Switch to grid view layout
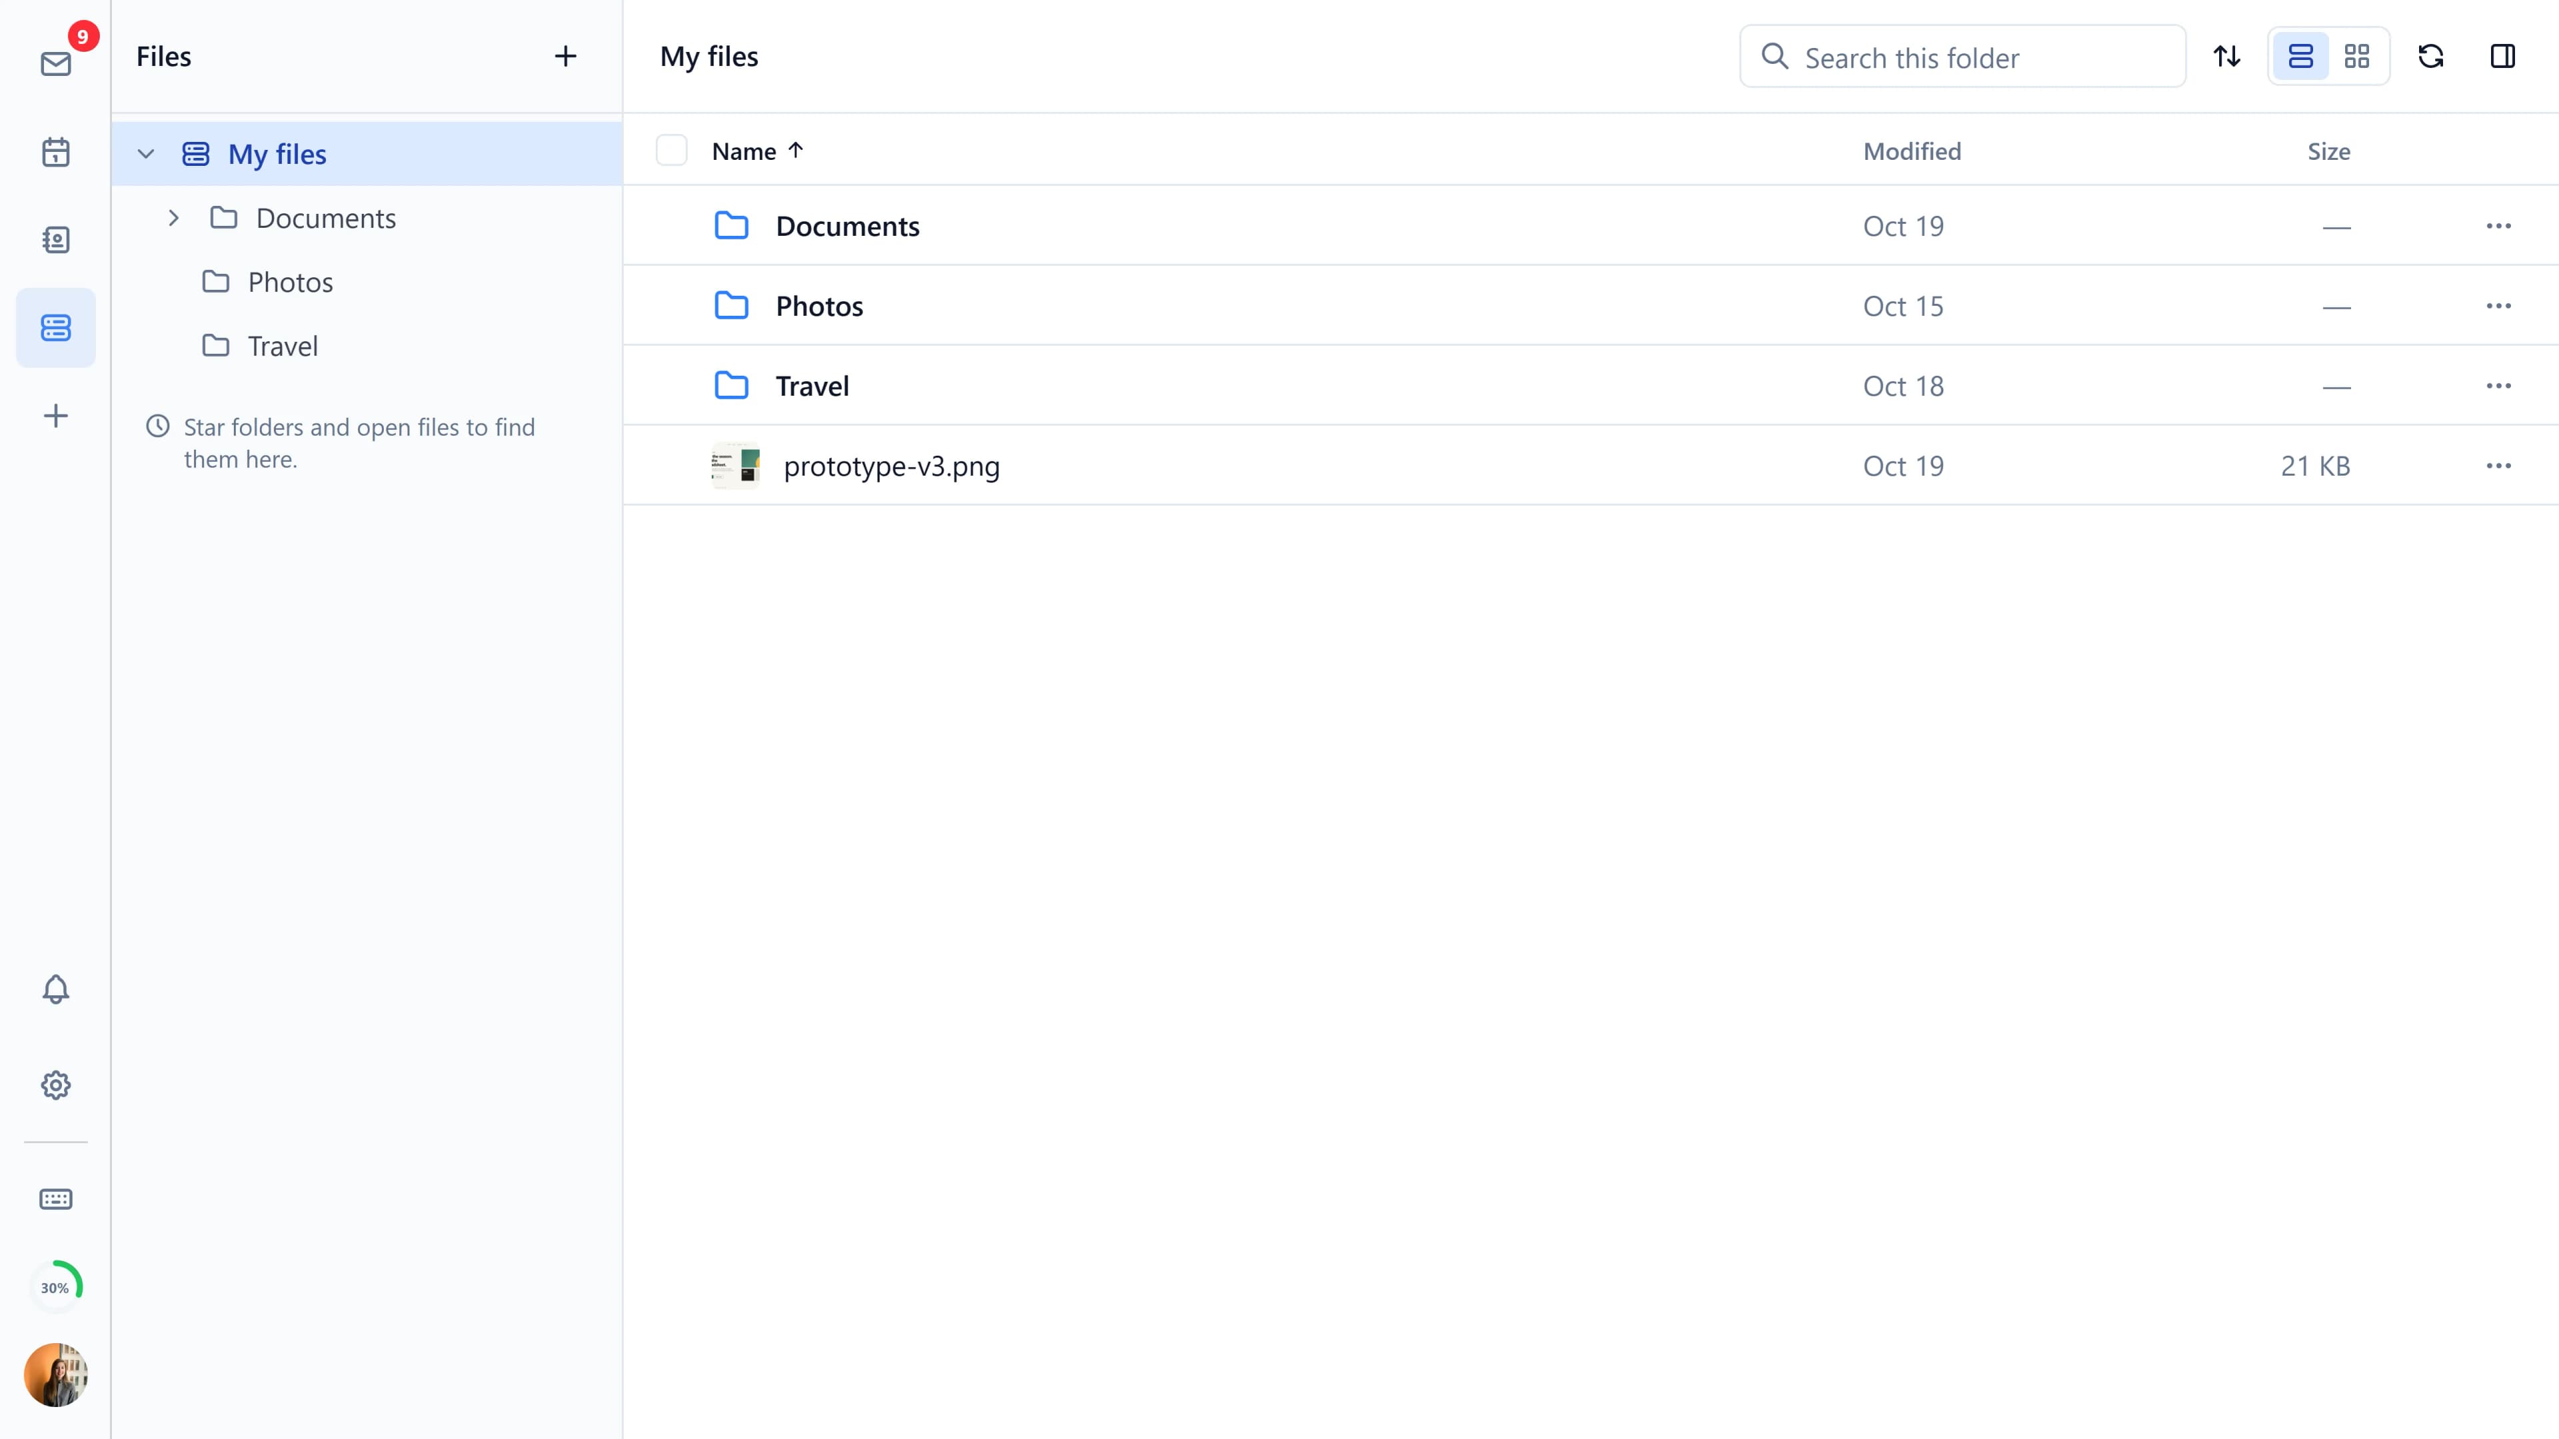The height and width of the screenshot is (1439, 2559). click(2356, 55)
